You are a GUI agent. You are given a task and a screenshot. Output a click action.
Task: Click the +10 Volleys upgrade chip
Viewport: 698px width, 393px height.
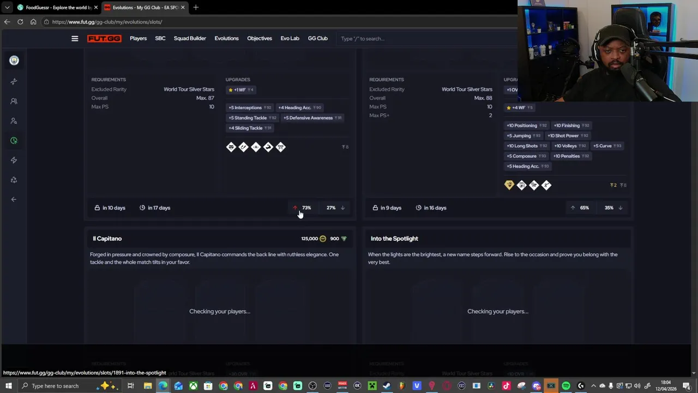570,146
